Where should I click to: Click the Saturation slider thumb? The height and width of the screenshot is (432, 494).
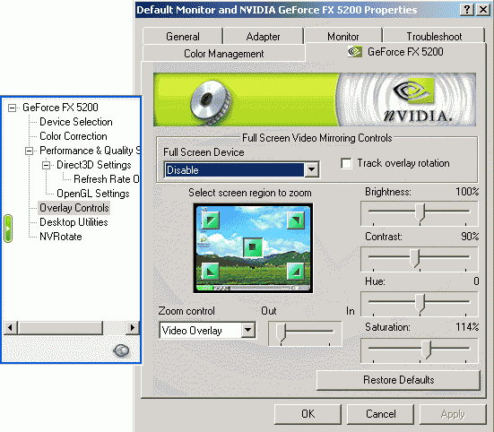coord(426,350)
